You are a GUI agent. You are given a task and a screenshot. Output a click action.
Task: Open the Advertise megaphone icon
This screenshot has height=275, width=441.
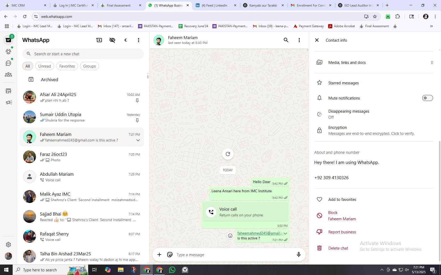8,102
